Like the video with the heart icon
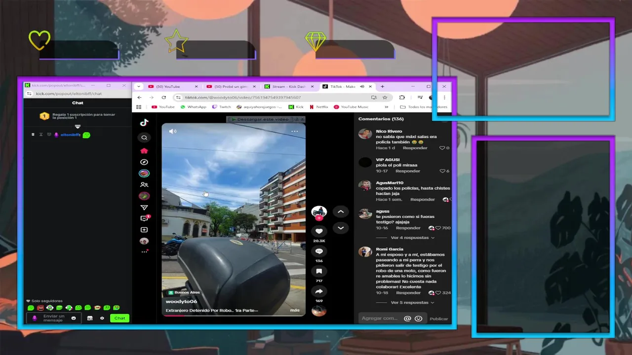Image resolution: width=632 pixels, height=355 pixels. point(319,231)
